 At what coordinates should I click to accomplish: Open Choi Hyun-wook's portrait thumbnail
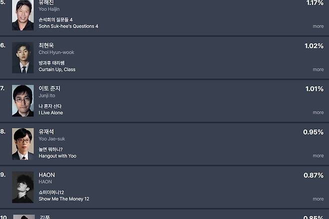click(22, 58)
